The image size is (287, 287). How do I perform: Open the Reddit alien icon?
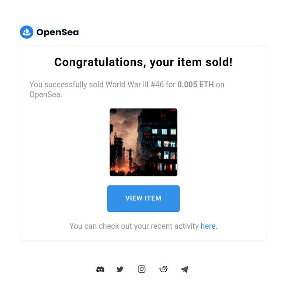pyautogui.click(x=163, y=269)
